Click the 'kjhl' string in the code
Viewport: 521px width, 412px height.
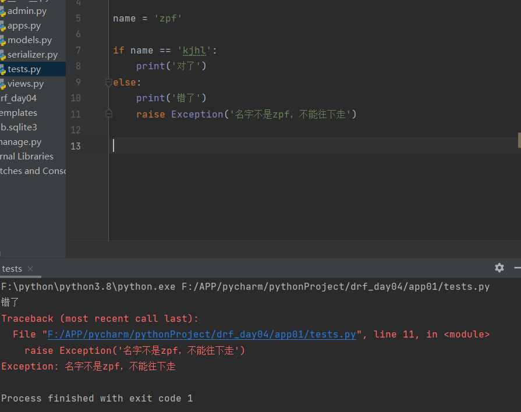point(194,51)
